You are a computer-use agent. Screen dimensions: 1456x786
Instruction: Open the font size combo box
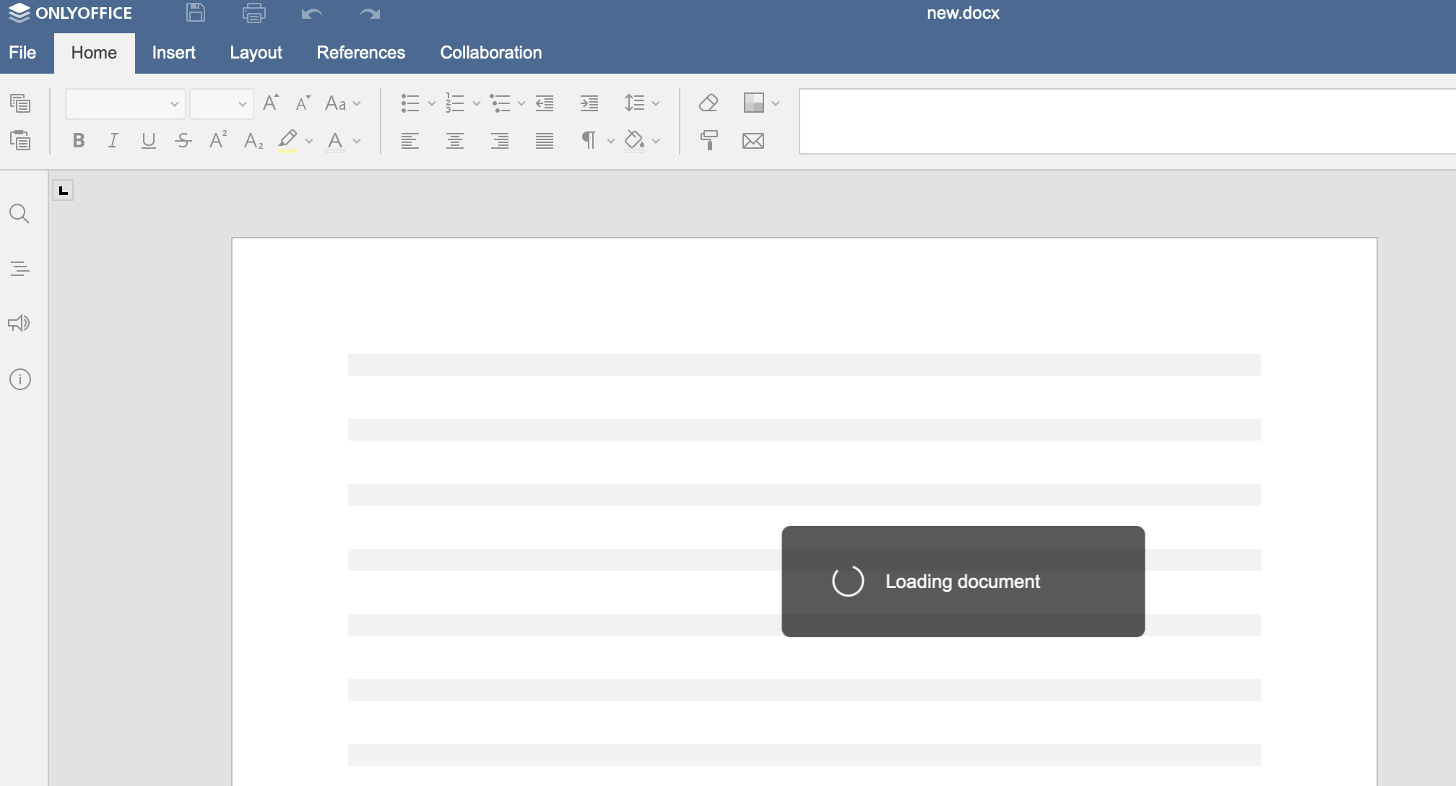[221, 104]
